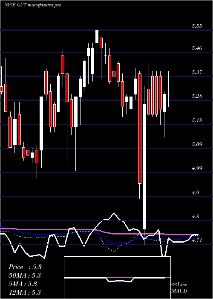The width and height of the screenshot is (213, 299).
Task: Click the 4.71 price axis label
Action: [x=197, y=240]
